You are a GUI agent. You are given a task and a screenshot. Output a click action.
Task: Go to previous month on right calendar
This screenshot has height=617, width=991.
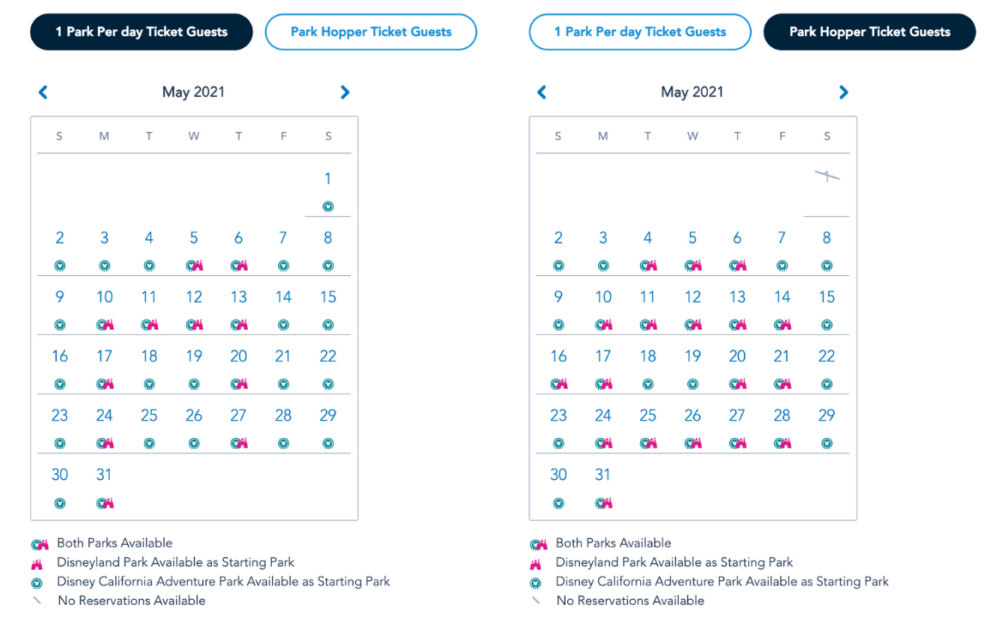click(x=541, y=92)
